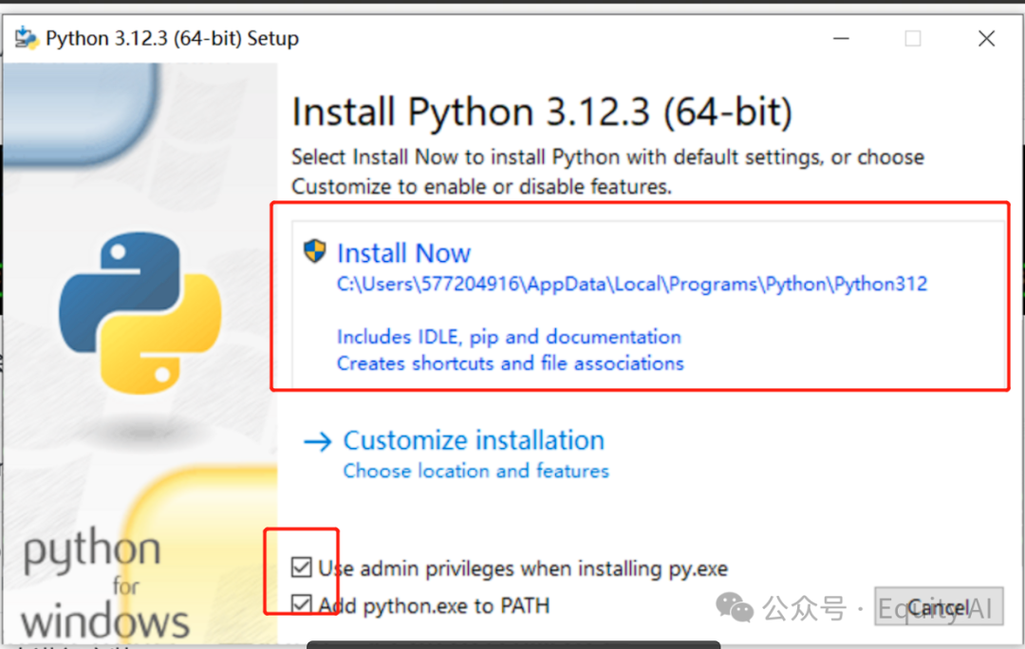Minimize the Python Setup window
The height and width of the screenshot is (649, 1025).
point(841,39)
